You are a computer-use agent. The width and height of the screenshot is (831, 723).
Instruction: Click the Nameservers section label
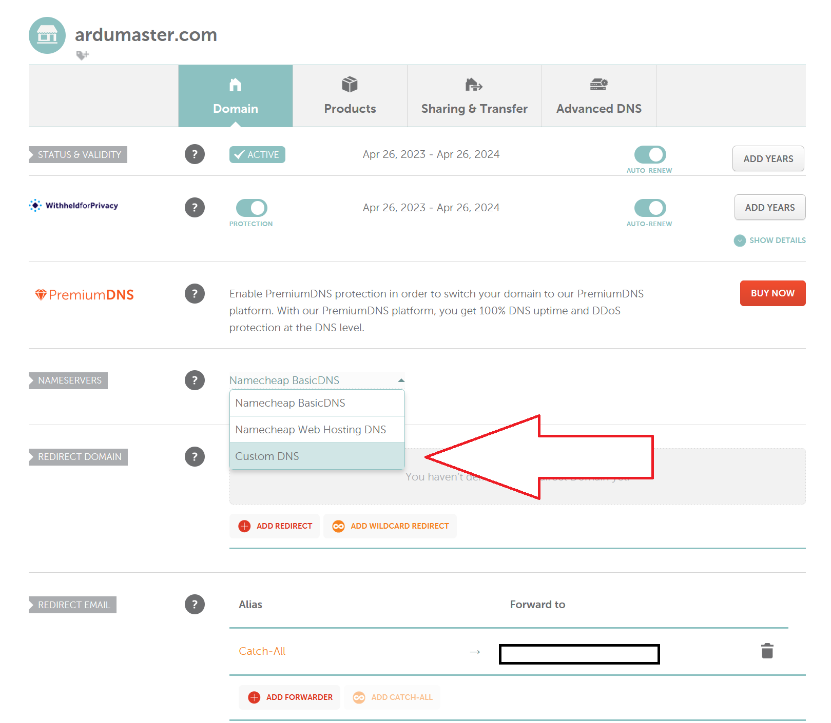pos(68,380)
